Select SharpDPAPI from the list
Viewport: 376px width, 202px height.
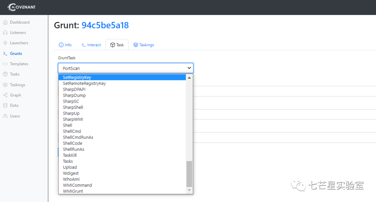coord(122,89)
